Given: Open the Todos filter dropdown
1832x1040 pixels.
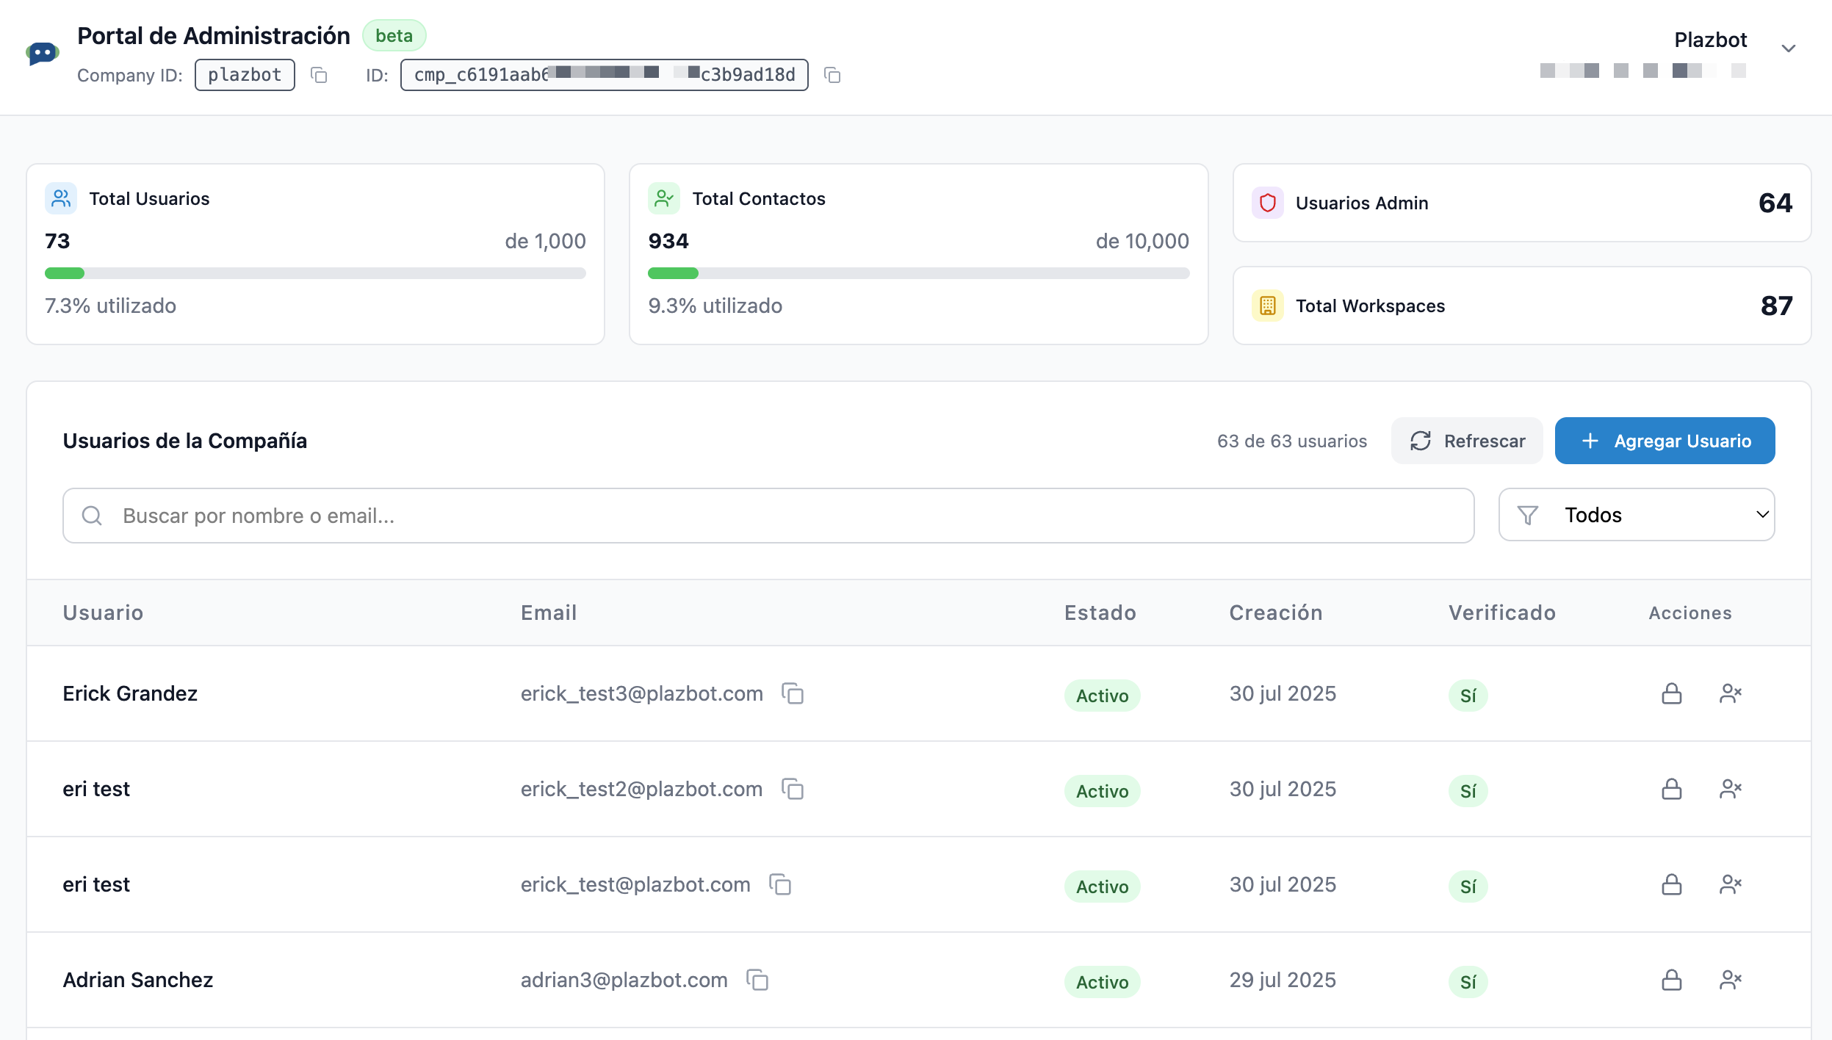Looking at the screenshot, I should coord(1637,515).
